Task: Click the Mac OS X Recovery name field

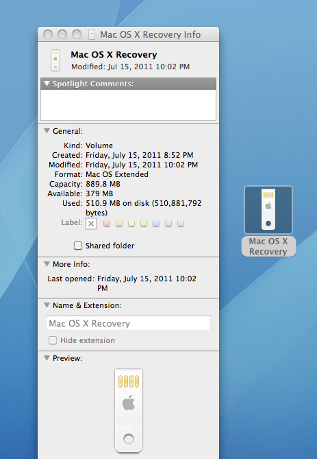Action: pyautogui.click(x=128, y=323)
